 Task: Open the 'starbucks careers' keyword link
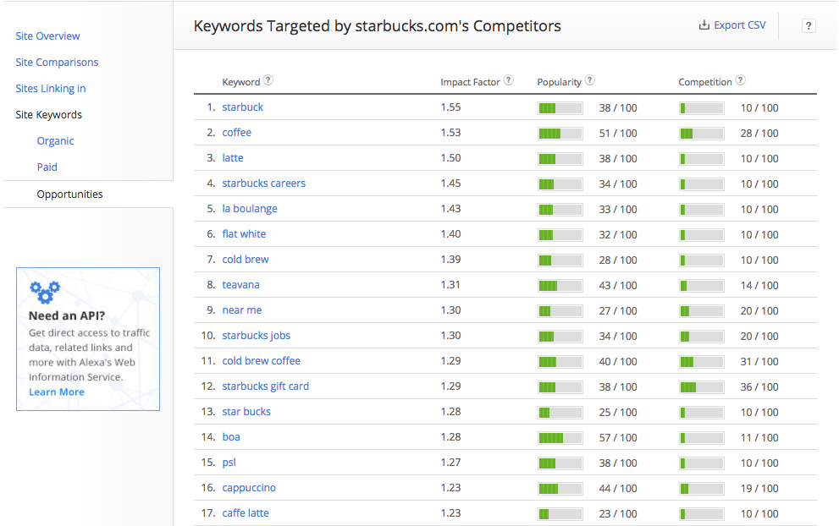click(264, 184)
